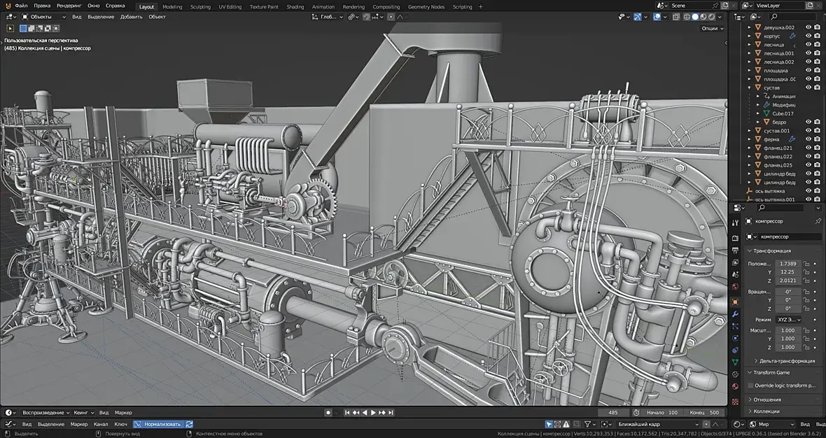Collapse the сустав tree item
Image resolution: width=826 pixels, height=438 pixels.
click(x=750, y=87)
